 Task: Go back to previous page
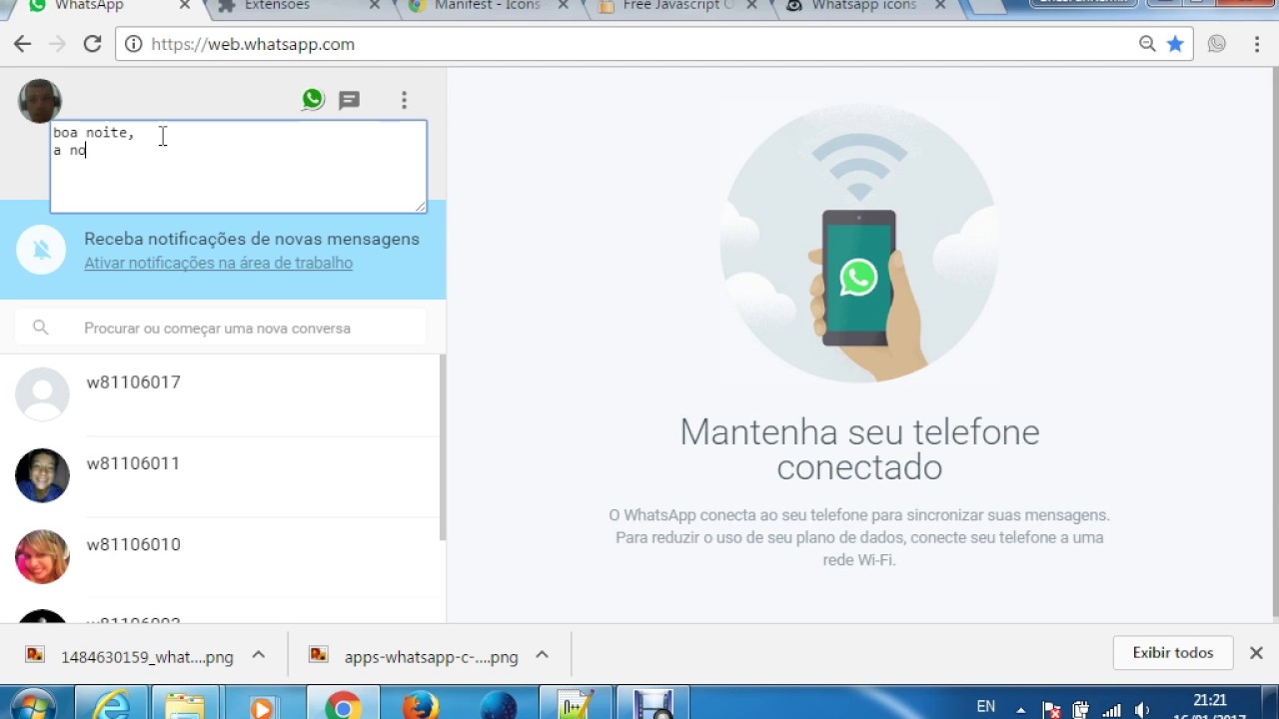22,44
